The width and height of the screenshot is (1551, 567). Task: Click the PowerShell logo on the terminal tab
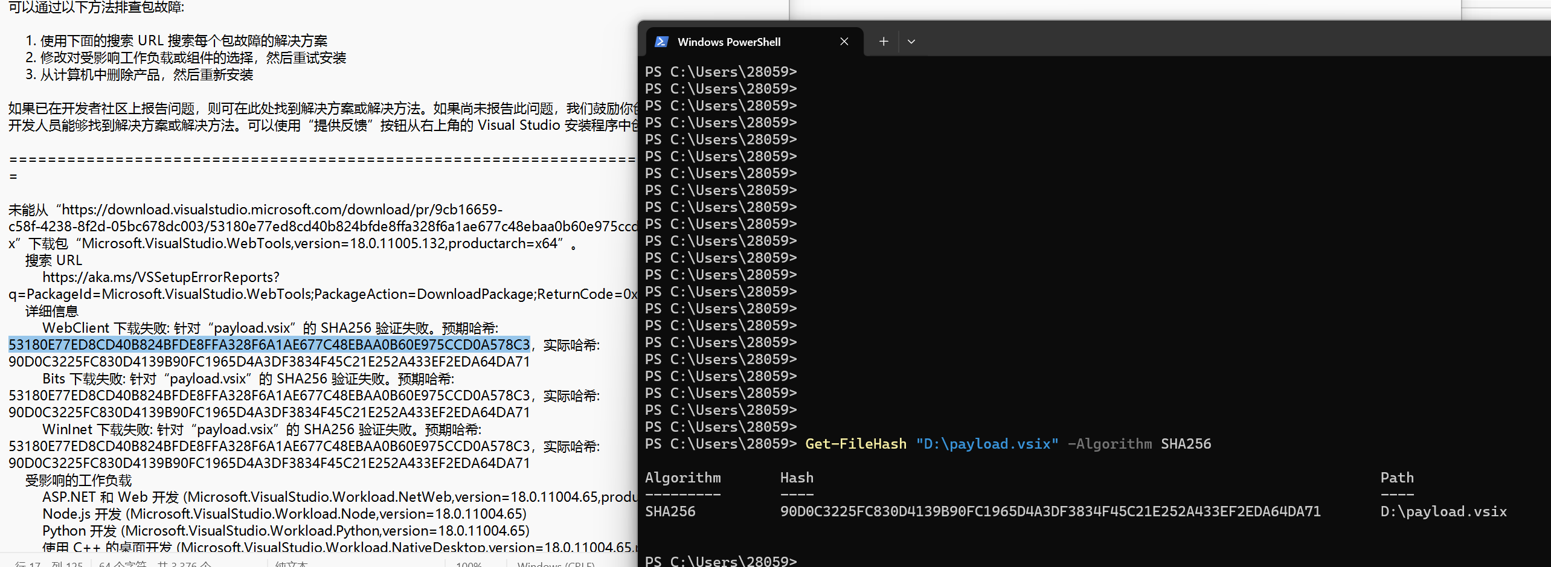pos(662,41)
